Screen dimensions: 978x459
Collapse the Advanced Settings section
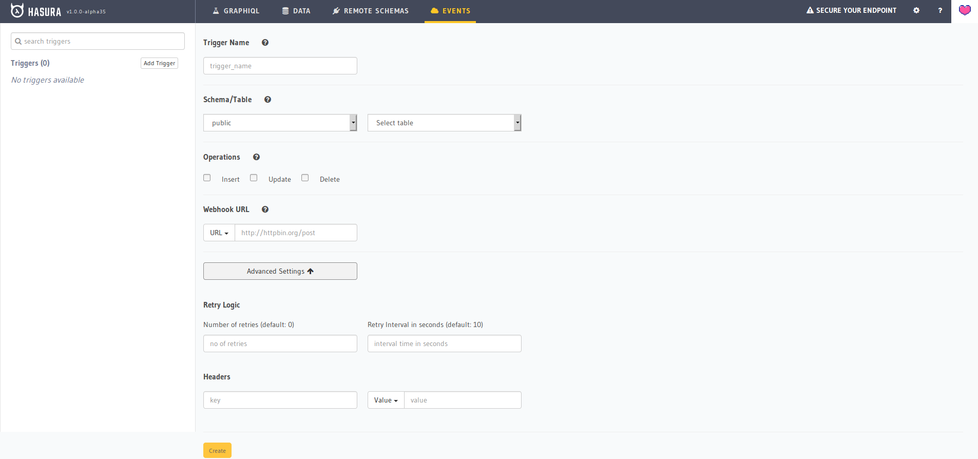click(x=280, y=271)
